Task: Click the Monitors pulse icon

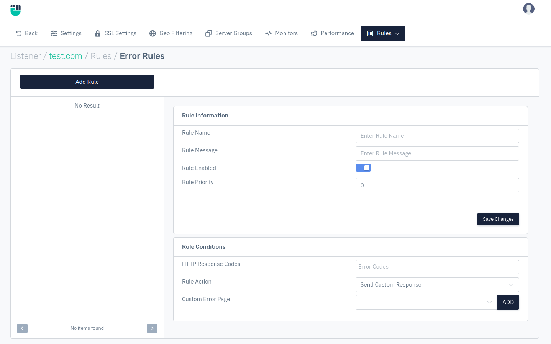Action: (x=268, y=33)
